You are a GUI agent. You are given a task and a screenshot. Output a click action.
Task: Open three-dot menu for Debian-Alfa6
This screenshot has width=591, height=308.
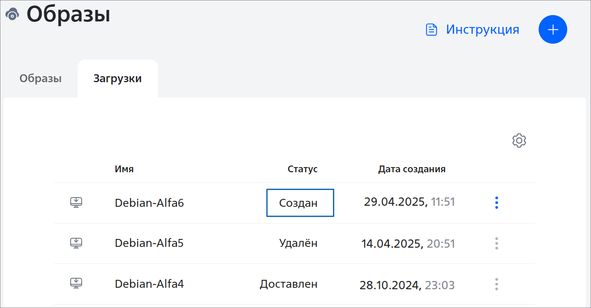[x=497, y=202]
